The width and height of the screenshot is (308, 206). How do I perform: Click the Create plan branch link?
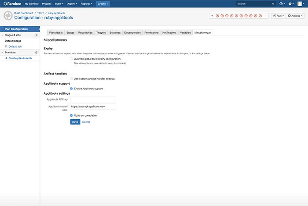tap(20, 58)
